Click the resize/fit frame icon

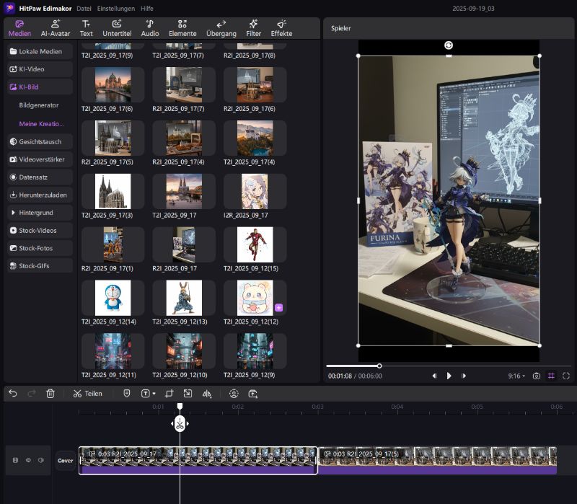tap(188, 393)
